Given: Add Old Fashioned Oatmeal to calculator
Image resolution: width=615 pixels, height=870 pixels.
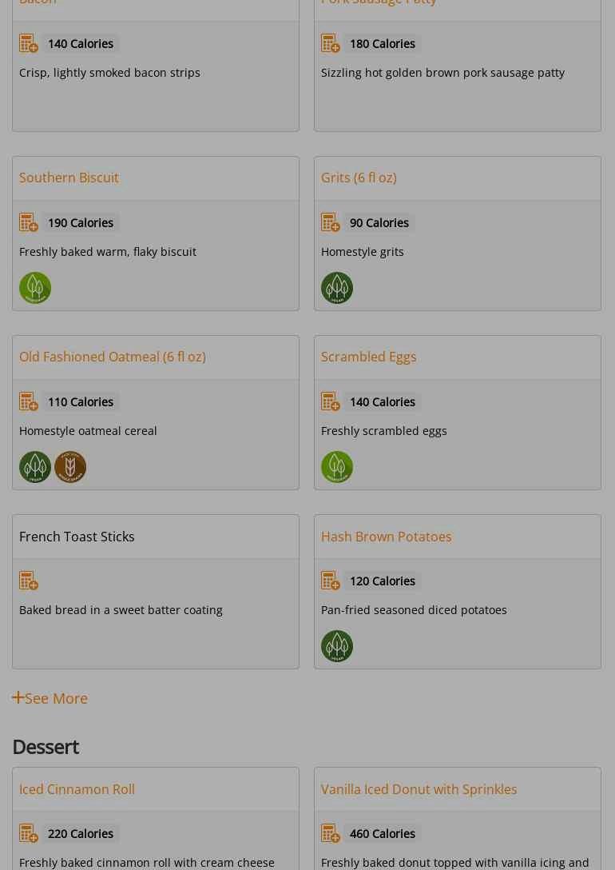Looking at the screenshot, I should pos(29,401).
